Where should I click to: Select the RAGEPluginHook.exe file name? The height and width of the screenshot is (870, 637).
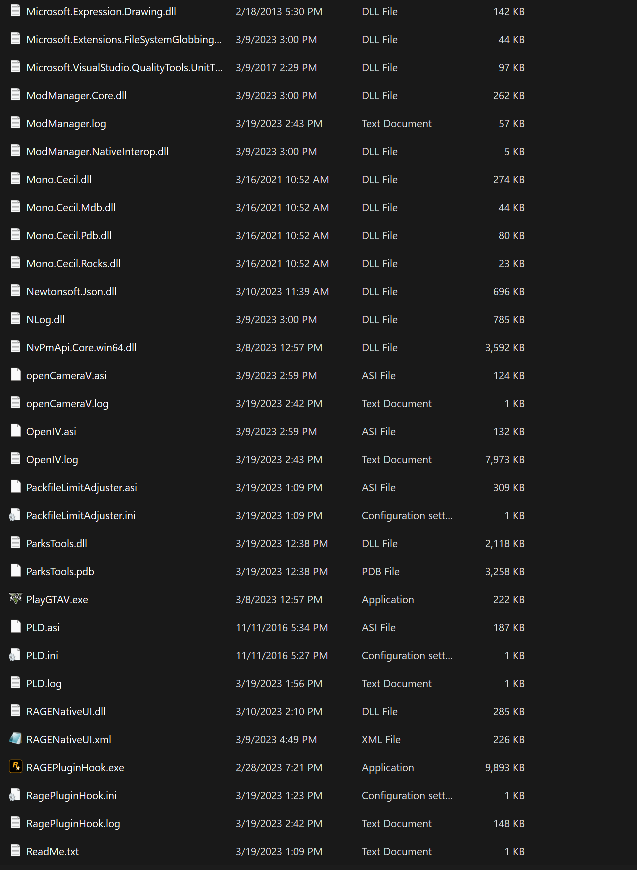(x=75, y=768)
